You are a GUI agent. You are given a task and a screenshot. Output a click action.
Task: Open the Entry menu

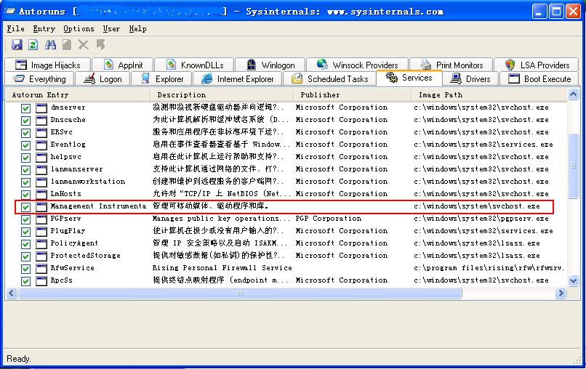[44, 29]
